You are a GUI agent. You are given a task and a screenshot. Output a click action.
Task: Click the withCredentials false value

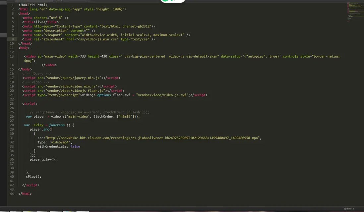tap(75, 146)
